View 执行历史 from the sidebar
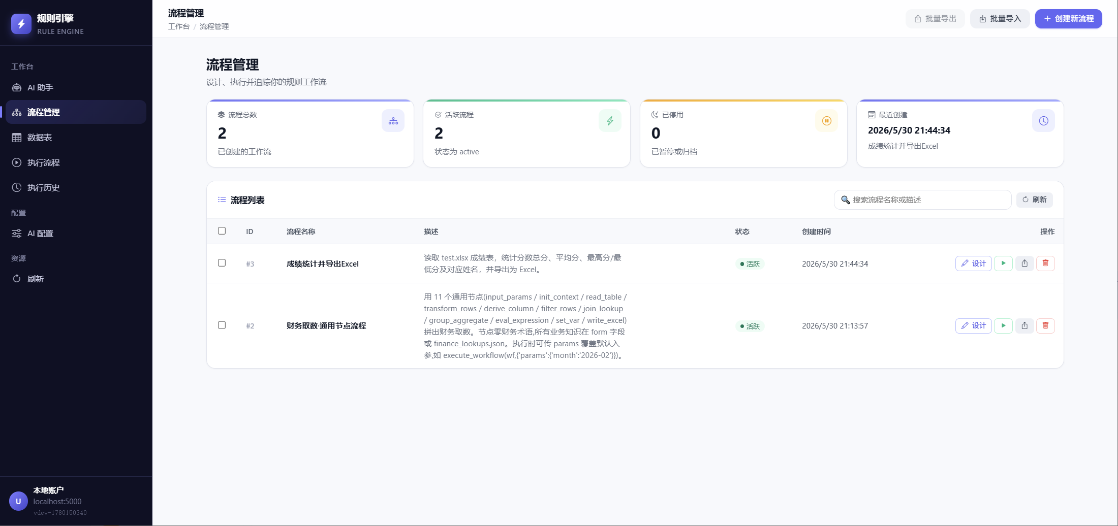 tap(76, 187)
